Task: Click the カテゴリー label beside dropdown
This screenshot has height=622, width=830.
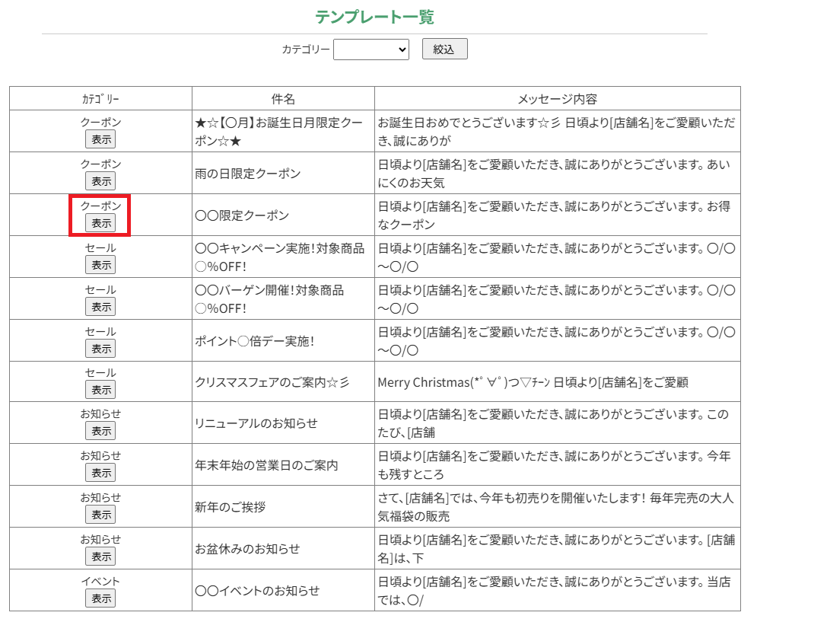Action: point(305,49)
